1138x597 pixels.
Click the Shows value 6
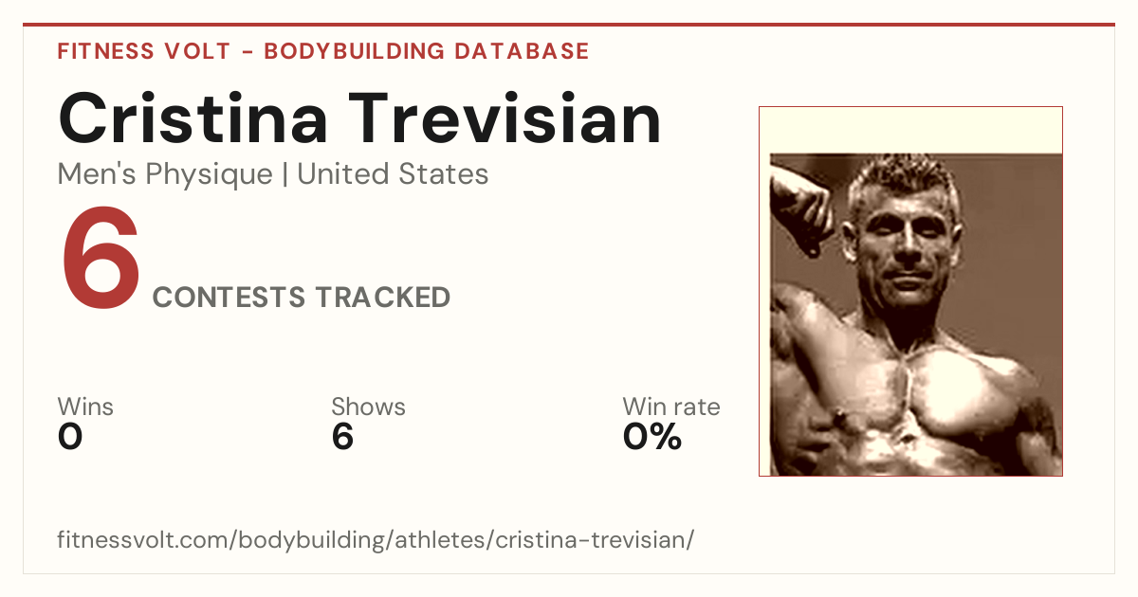342,437
